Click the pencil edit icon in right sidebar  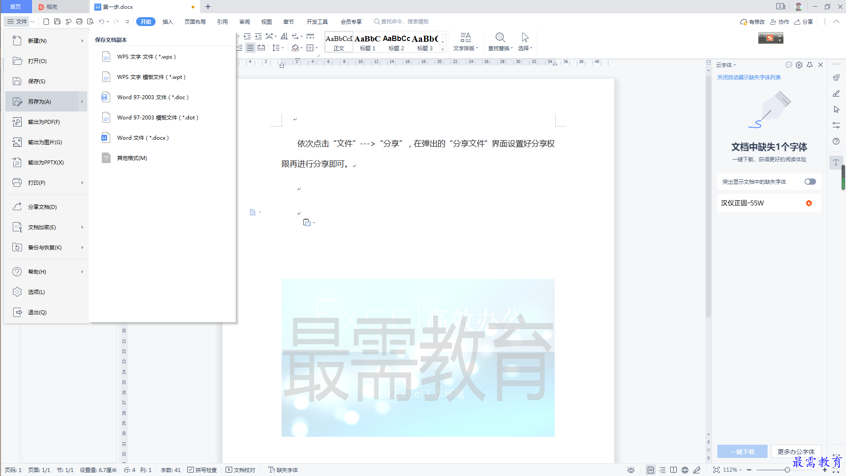tap(836, 93)
